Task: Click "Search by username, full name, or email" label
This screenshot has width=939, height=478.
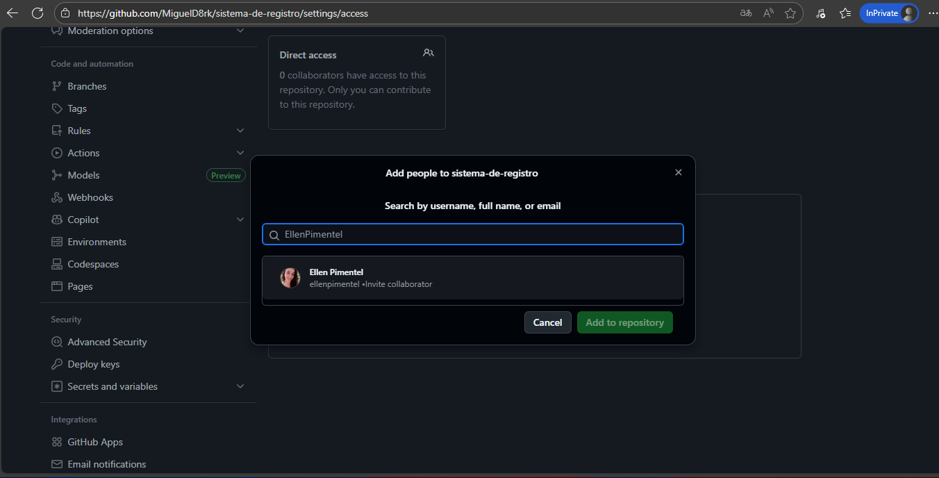Action: tap(473, 206)
